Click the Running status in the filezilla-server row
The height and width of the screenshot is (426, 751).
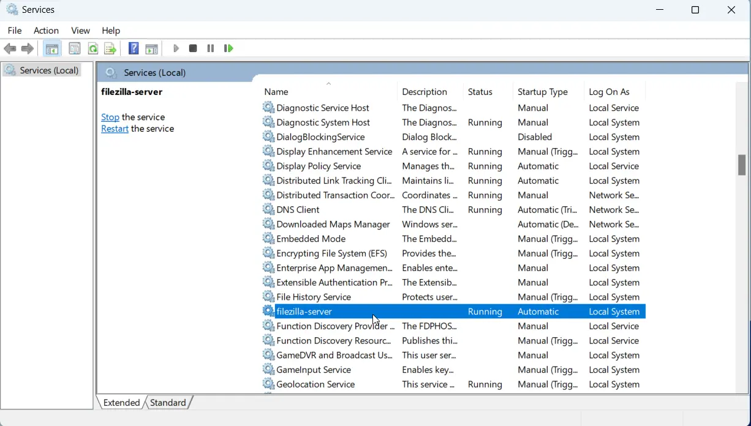[x=485, y=312]
